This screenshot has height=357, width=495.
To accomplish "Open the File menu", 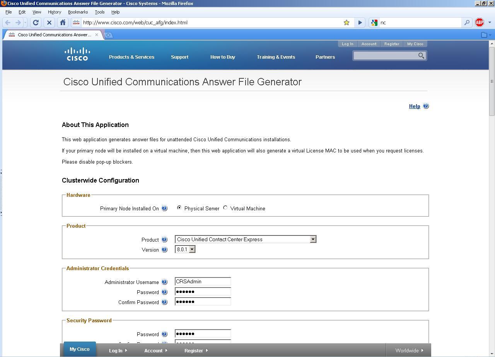I will click(9, 12).
